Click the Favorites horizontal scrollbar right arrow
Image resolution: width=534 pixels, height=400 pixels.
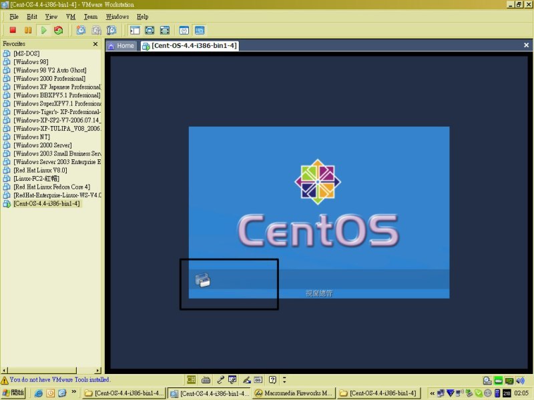(98, 370)
